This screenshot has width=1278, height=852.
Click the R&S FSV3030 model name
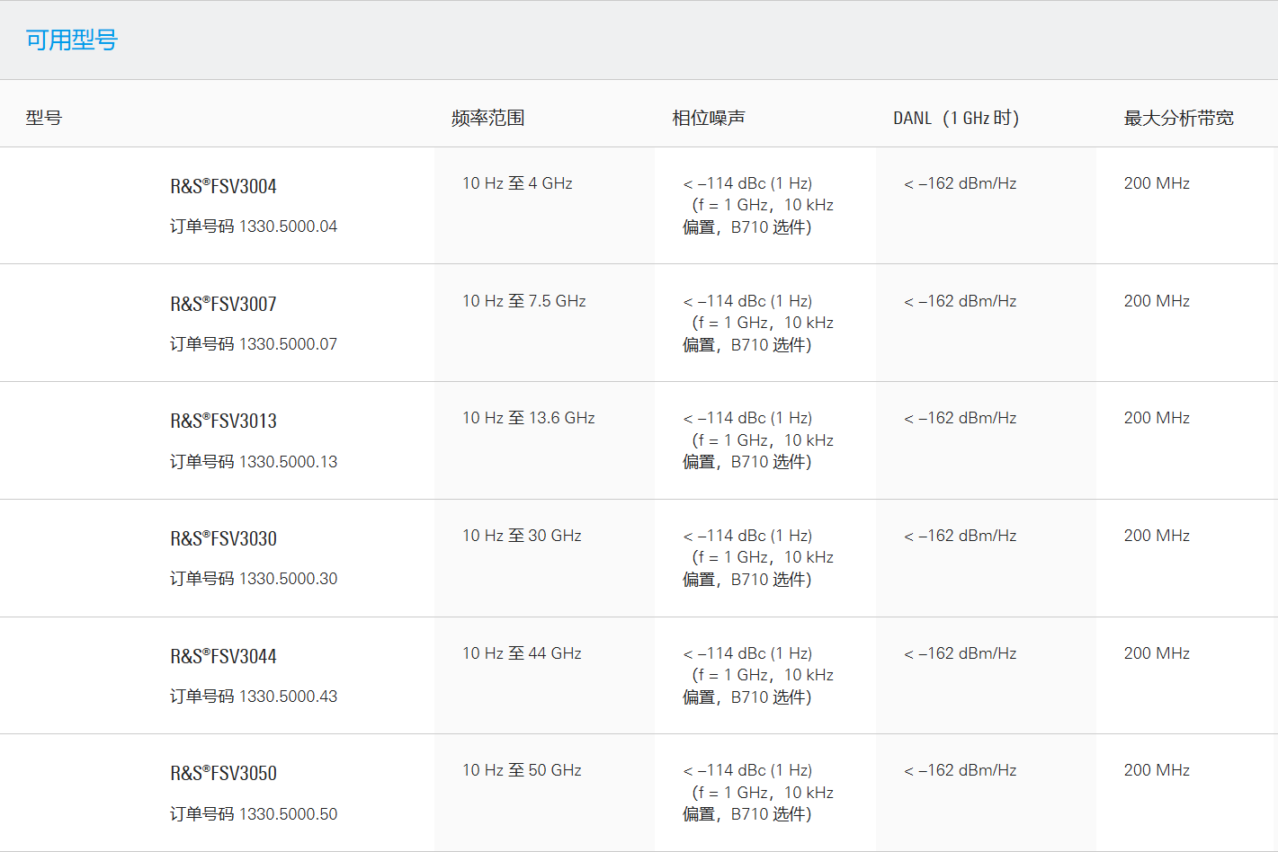(x=223, y=538)
